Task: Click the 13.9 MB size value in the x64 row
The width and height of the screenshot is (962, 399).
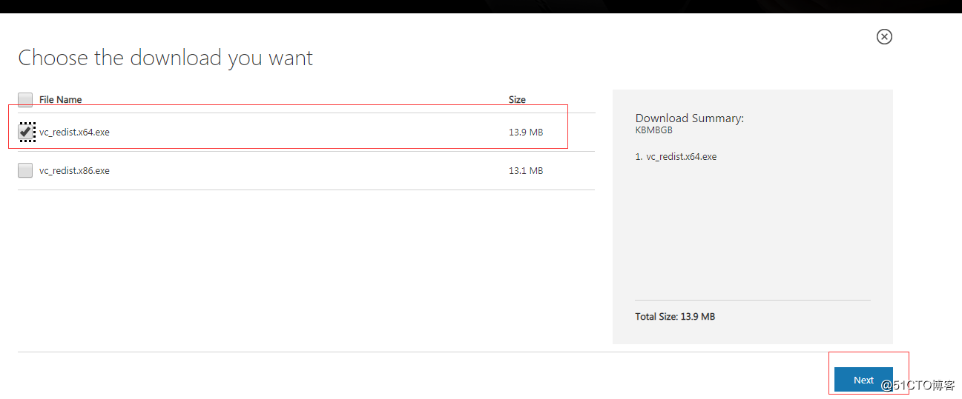Action: tap(526, 133)
